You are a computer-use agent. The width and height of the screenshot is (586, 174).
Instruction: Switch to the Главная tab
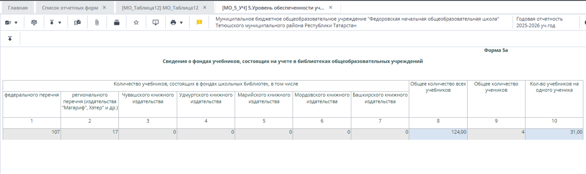coord(18,8)
